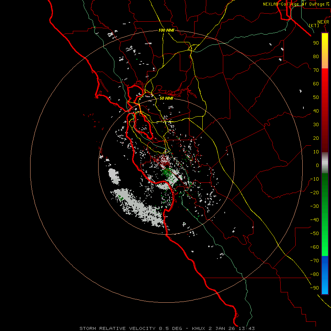This screenshot has width=331, height=331.
Task: Pick the green segment of the color bar
Action: (x=325, y=215)
